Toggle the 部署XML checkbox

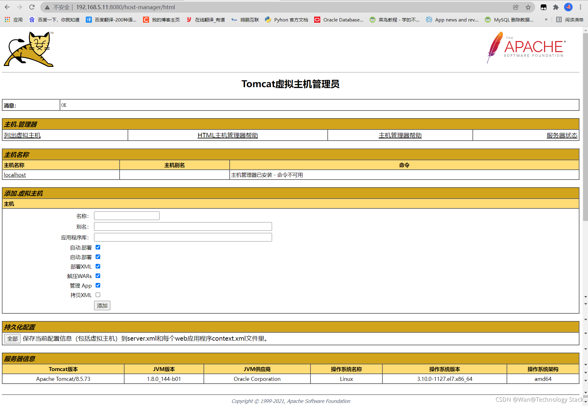pos(98,266)
